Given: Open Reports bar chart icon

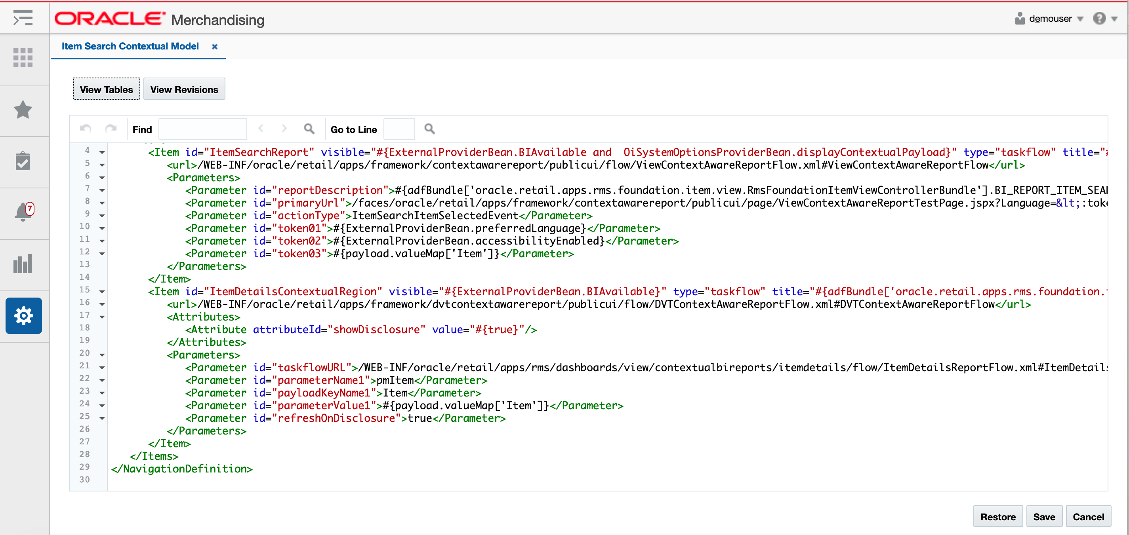Looking at the screenshot, I should (x=23, y=264).
